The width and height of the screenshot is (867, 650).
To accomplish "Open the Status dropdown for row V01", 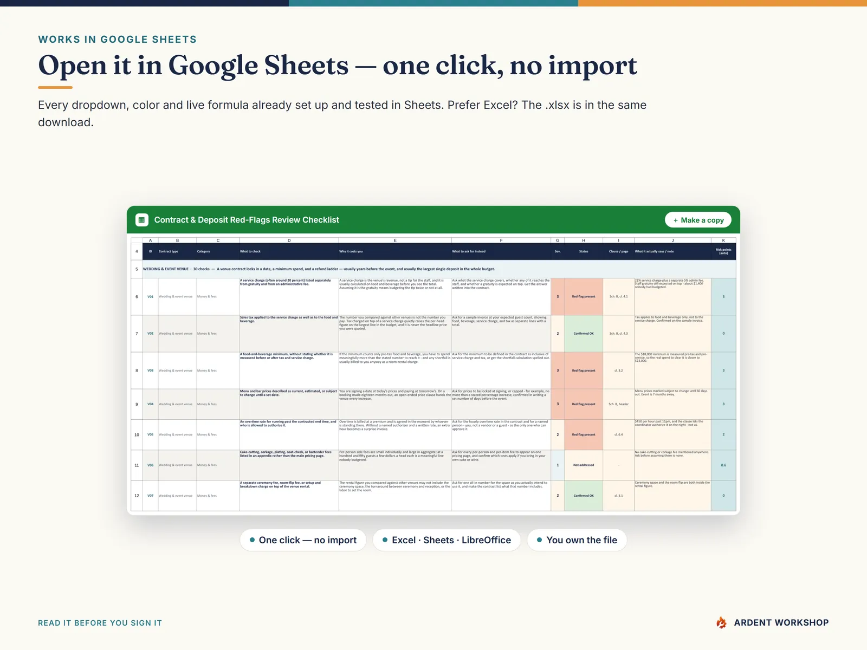I will pyautogui.click(x=584, y=297).
